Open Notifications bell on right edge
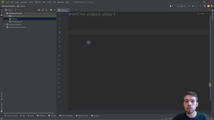The height and width of the screenshot is (120, 214). pyautogui.click(x=213, y=10)
